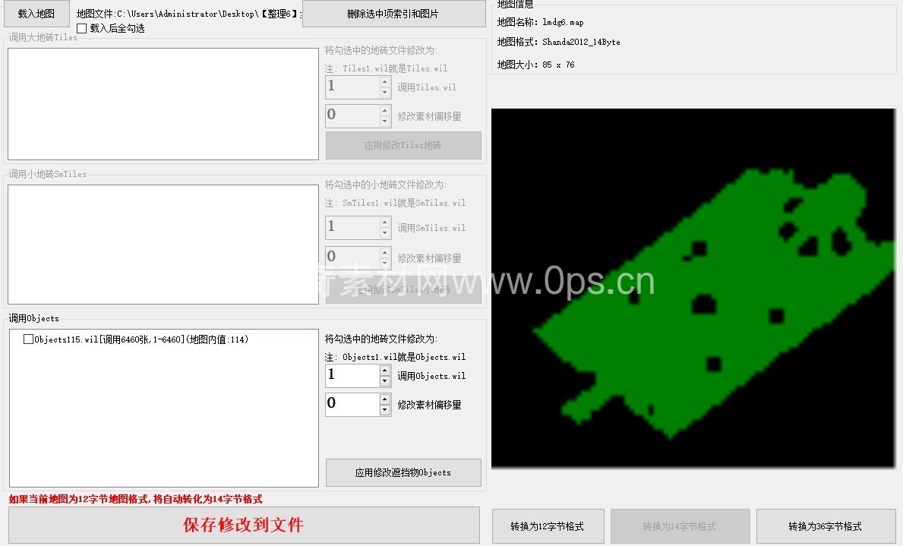Apply changes with 应用修改遮挡物Objects button
903x546 pixels.
(x=403, y=472)
